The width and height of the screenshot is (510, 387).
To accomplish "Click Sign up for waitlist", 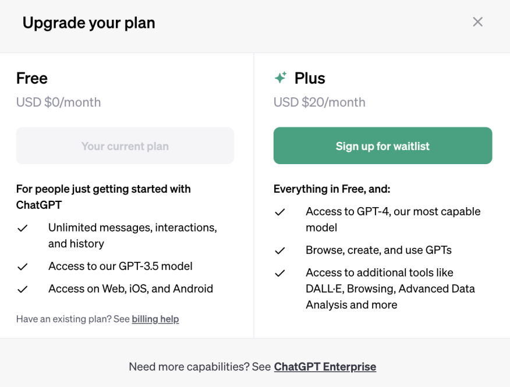I will pos(382,145).
